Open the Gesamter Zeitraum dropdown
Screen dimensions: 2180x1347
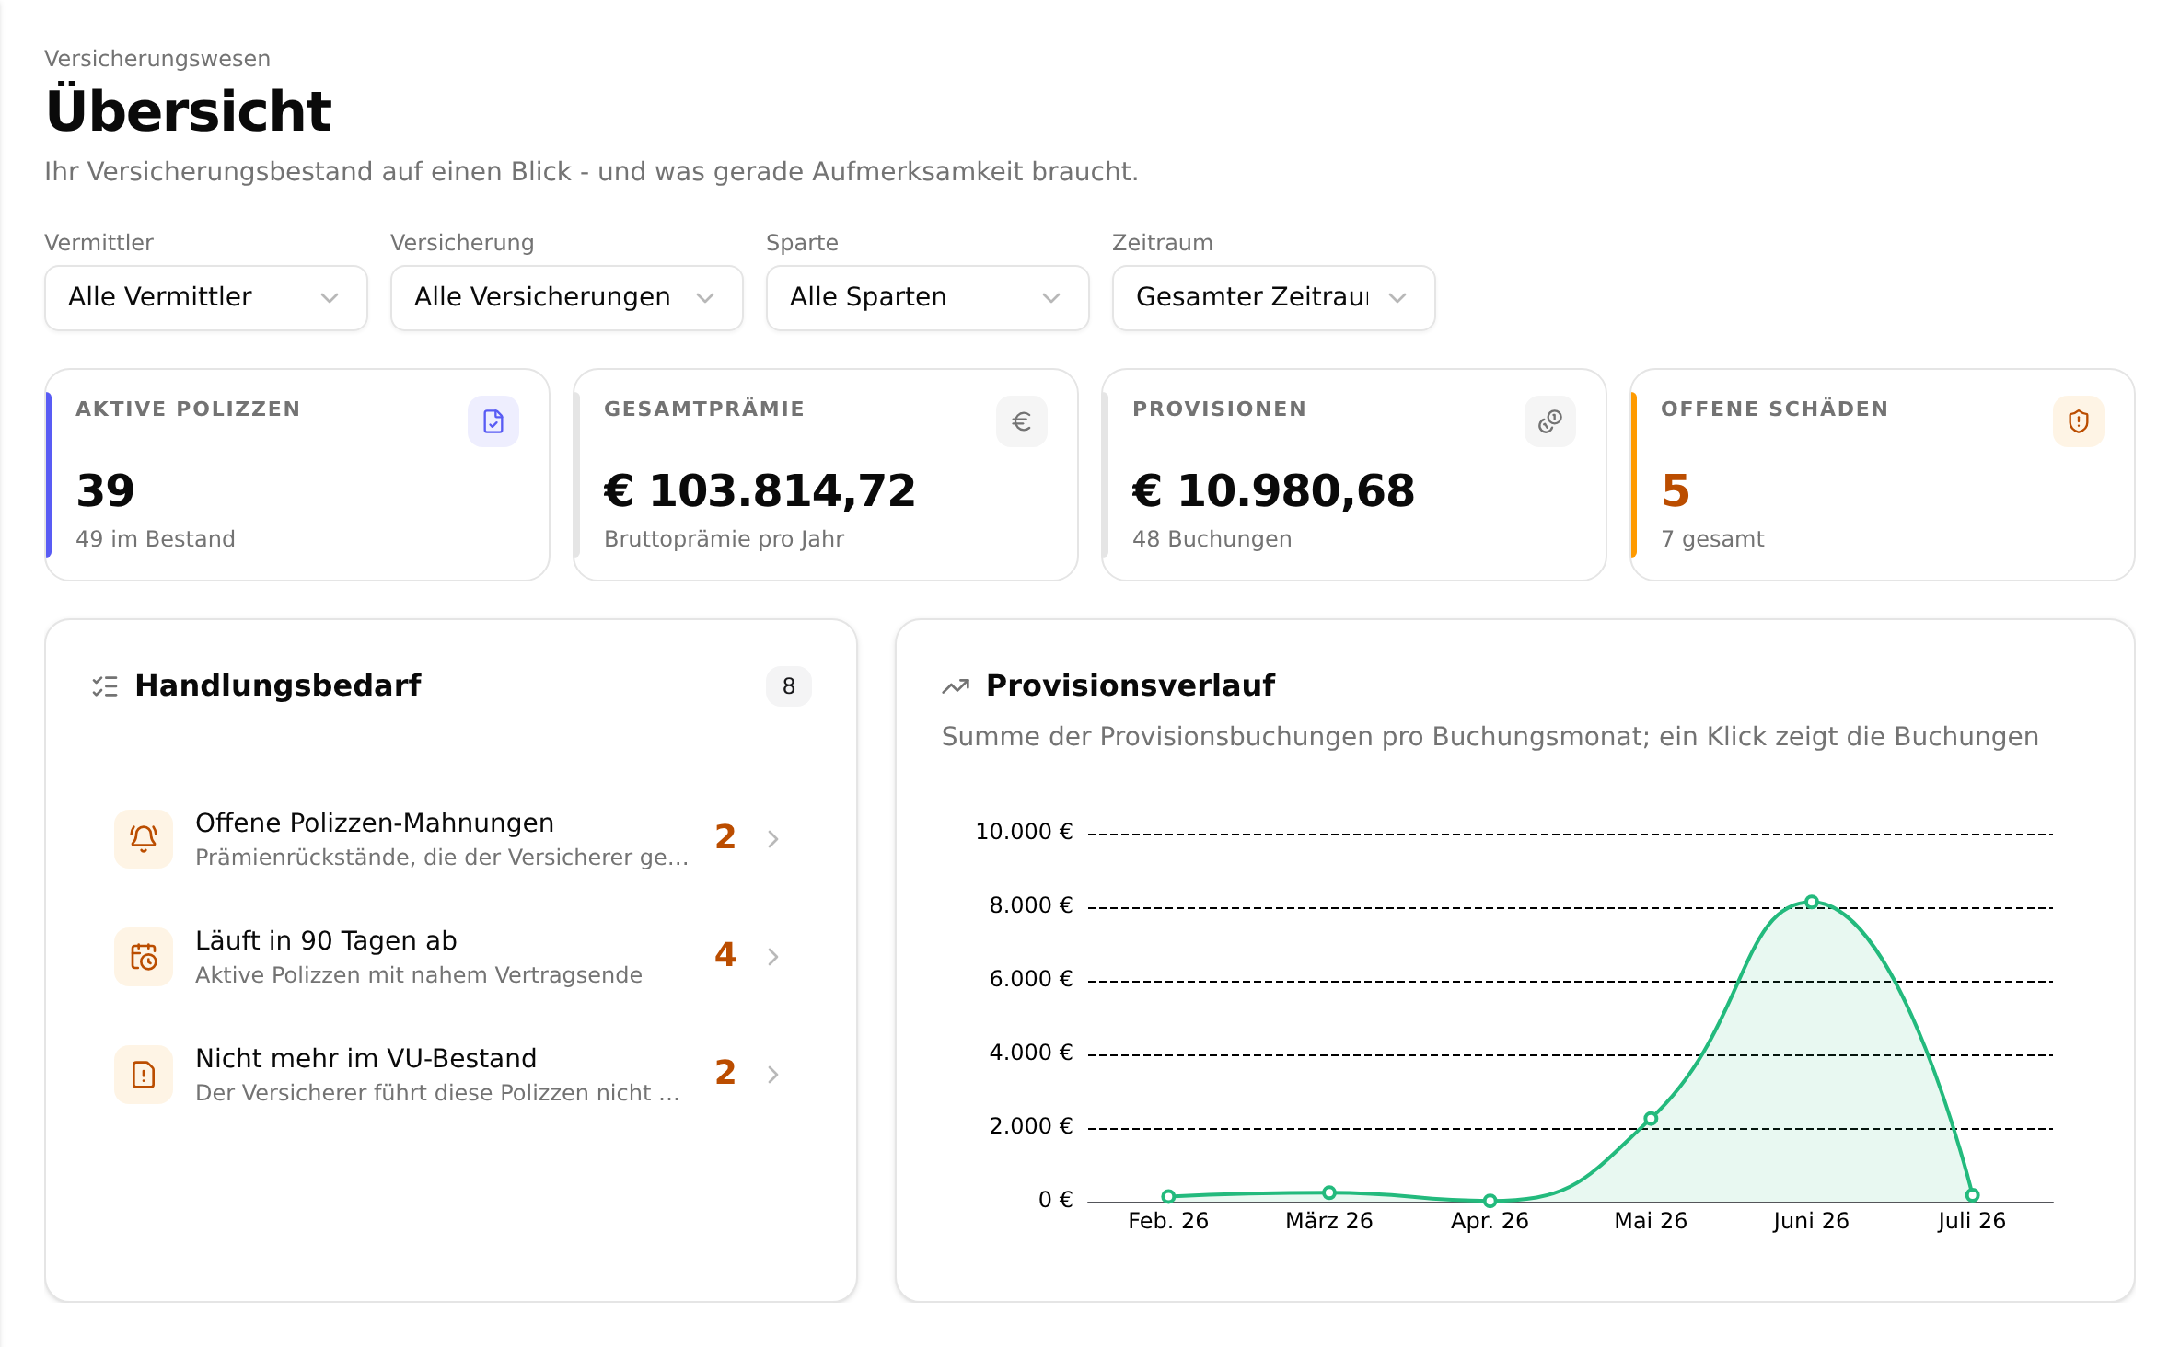coord(1274,297)
